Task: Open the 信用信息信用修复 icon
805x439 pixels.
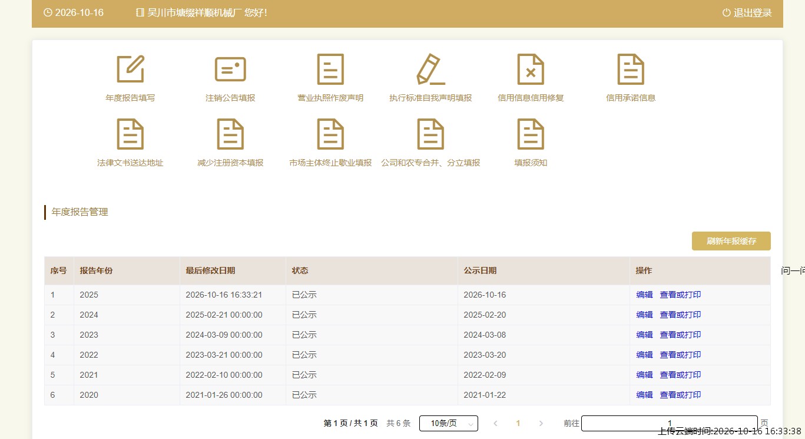Action: (531, 69)
